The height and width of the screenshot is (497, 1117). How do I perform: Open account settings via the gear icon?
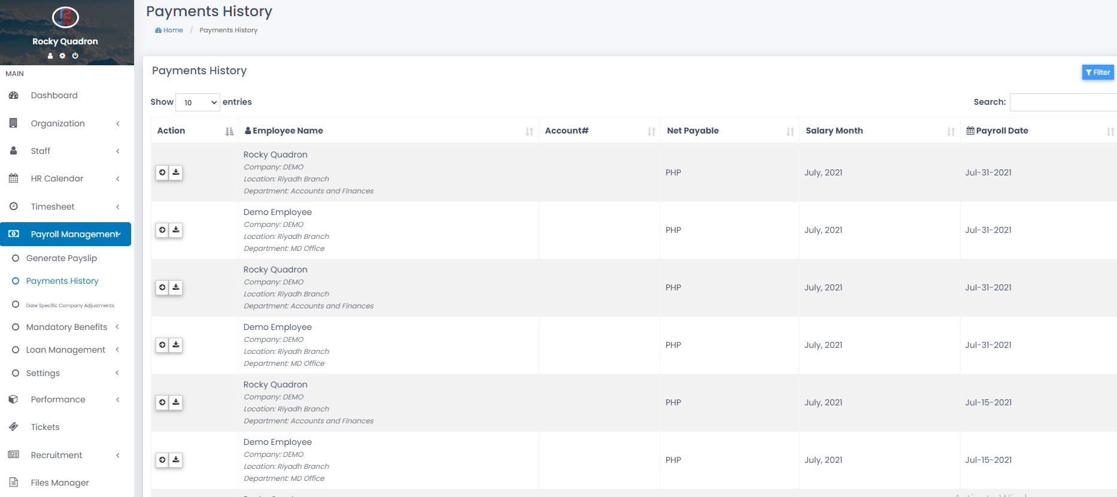62,56
